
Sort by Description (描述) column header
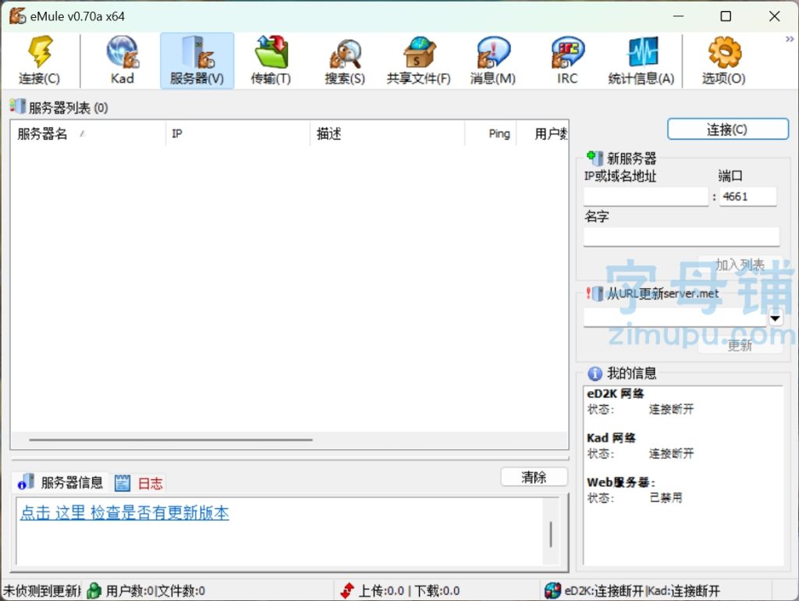387,133
